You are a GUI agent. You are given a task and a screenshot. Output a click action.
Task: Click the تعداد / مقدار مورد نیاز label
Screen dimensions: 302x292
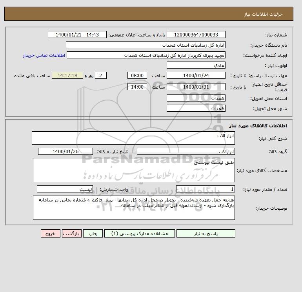coord(265,189)
